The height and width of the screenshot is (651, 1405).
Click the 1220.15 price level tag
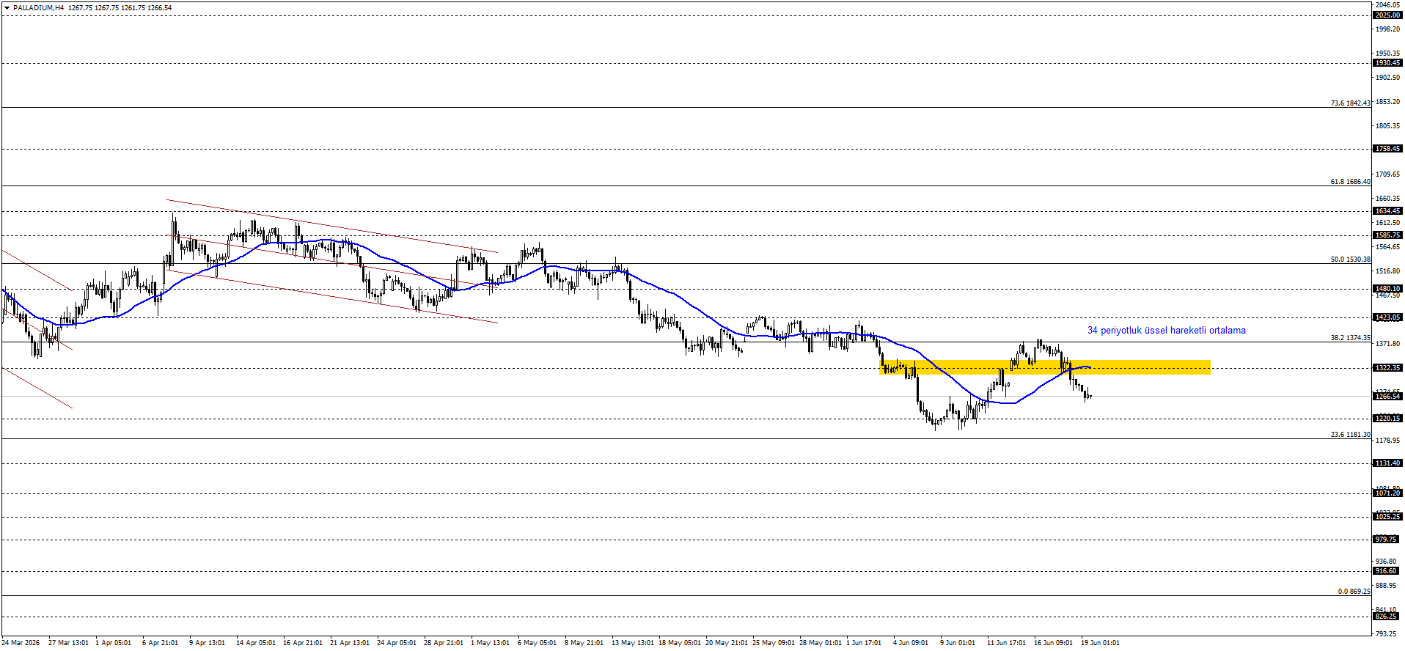[1387, 419]
